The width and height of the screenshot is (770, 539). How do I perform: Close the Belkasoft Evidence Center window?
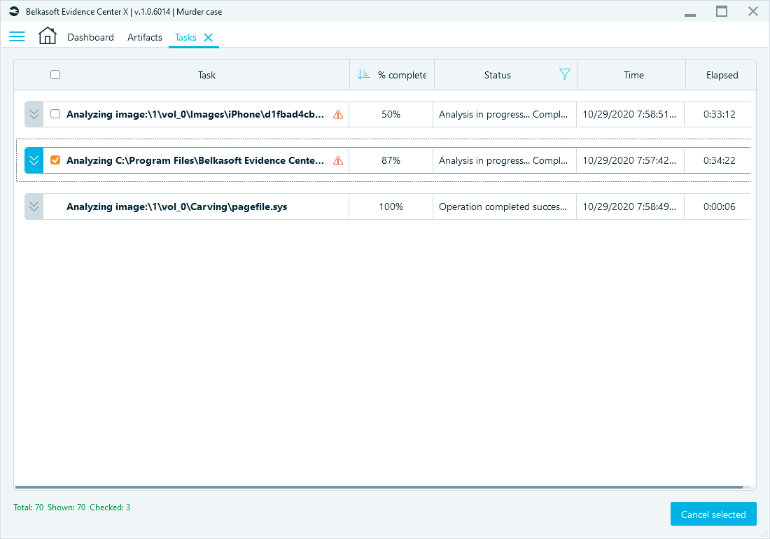[752, 11]
